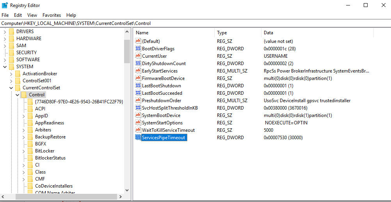Click the WaitToKillServiceTimeout string icon
This screenshot has width=391, height=202.
[x=138, y=130]
